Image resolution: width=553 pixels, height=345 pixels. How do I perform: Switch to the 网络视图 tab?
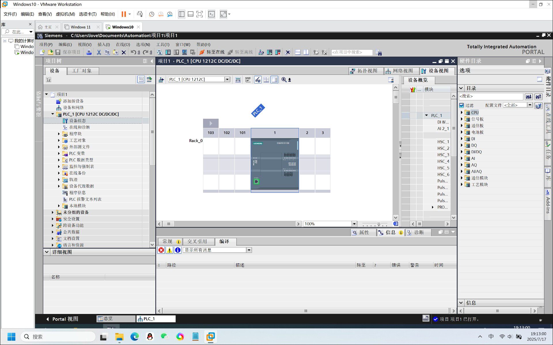pyautogui.click(x=399, y=71)
